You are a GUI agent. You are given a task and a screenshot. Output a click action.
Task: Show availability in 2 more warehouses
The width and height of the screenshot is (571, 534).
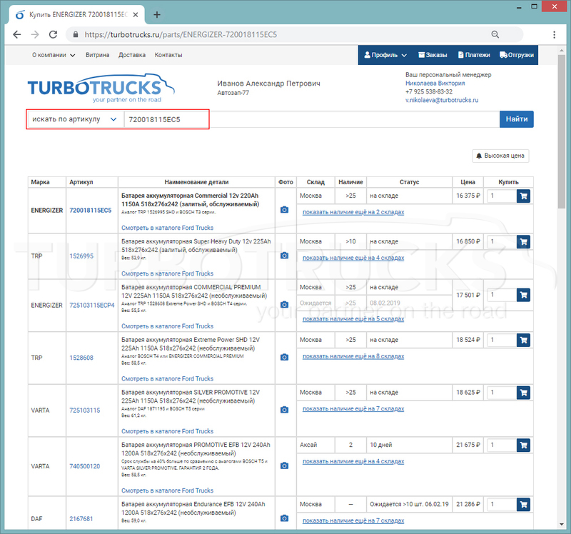353,212
